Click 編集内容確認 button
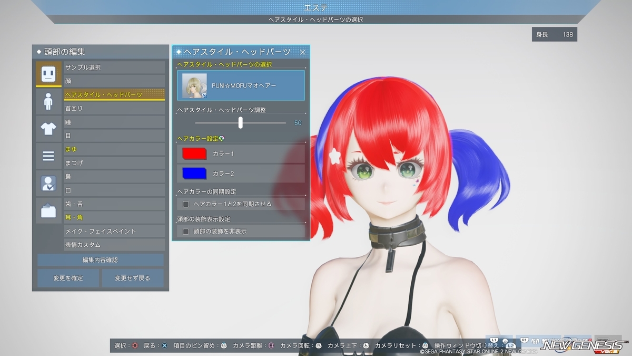 [100, 260]
